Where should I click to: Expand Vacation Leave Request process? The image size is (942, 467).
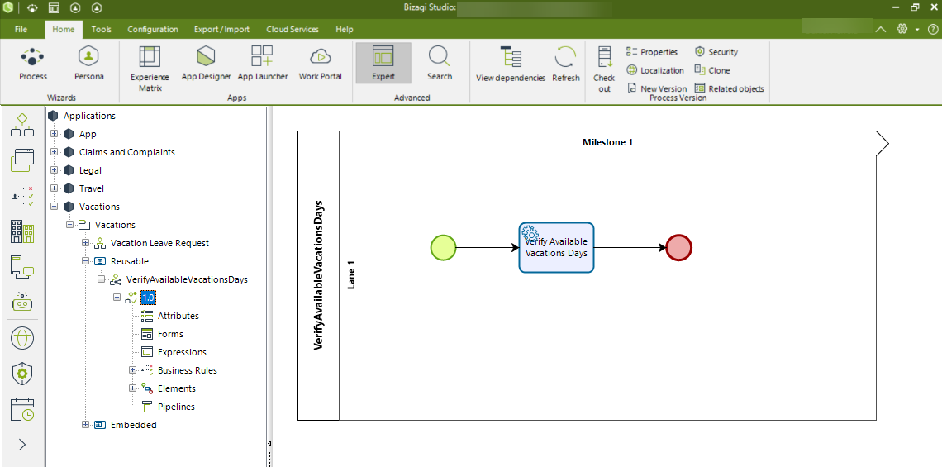(x=85, y=243)
